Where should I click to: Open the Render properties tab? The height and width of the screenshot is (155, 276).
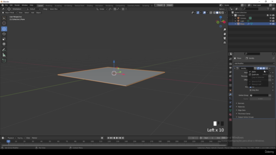230,64
